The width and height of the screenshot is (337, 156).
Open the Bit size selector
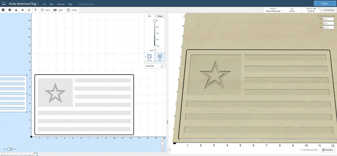pyautogui.click(x=293, y=10)
